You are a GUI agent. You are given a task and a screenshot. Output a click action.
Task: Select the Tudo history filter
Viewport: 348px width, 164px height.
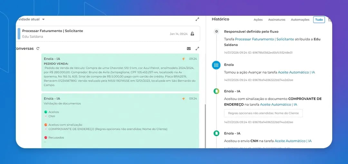click(x=319, y=20)
